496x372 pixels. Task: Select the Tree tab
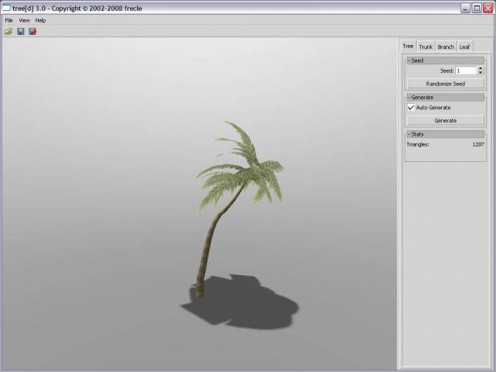tap(408, 46)
